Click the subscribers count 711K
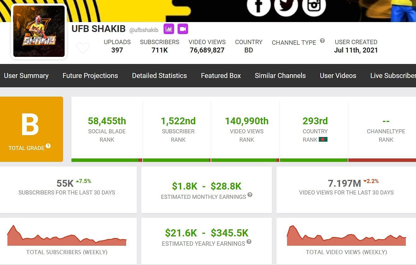This screenshot has width=416, height=265. [x=160, y=50]
